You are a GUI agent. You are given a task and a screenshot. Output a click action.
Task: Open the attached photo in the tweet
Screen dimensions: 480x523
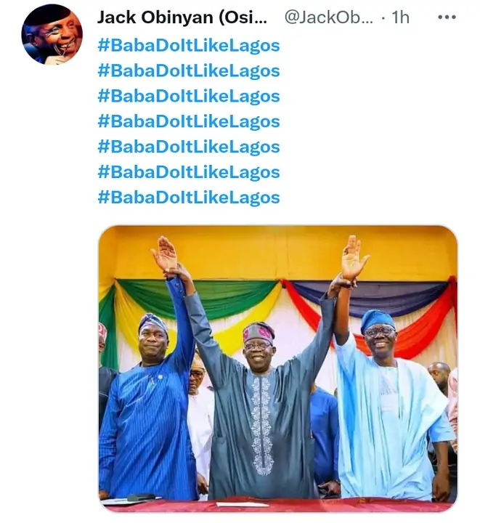277,368
